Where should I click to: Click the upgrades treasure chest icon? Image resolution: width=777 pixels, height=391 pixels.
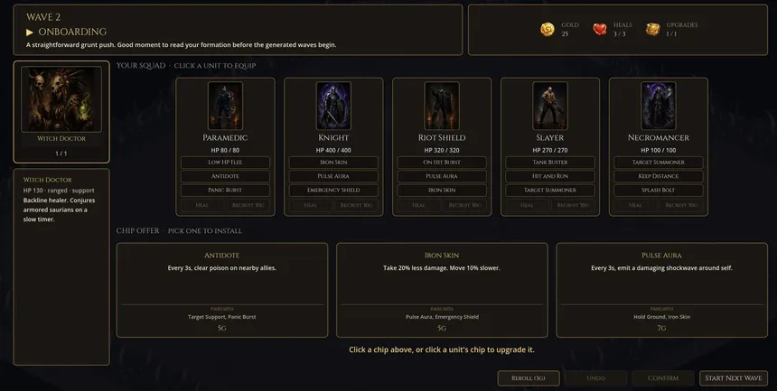652,30
